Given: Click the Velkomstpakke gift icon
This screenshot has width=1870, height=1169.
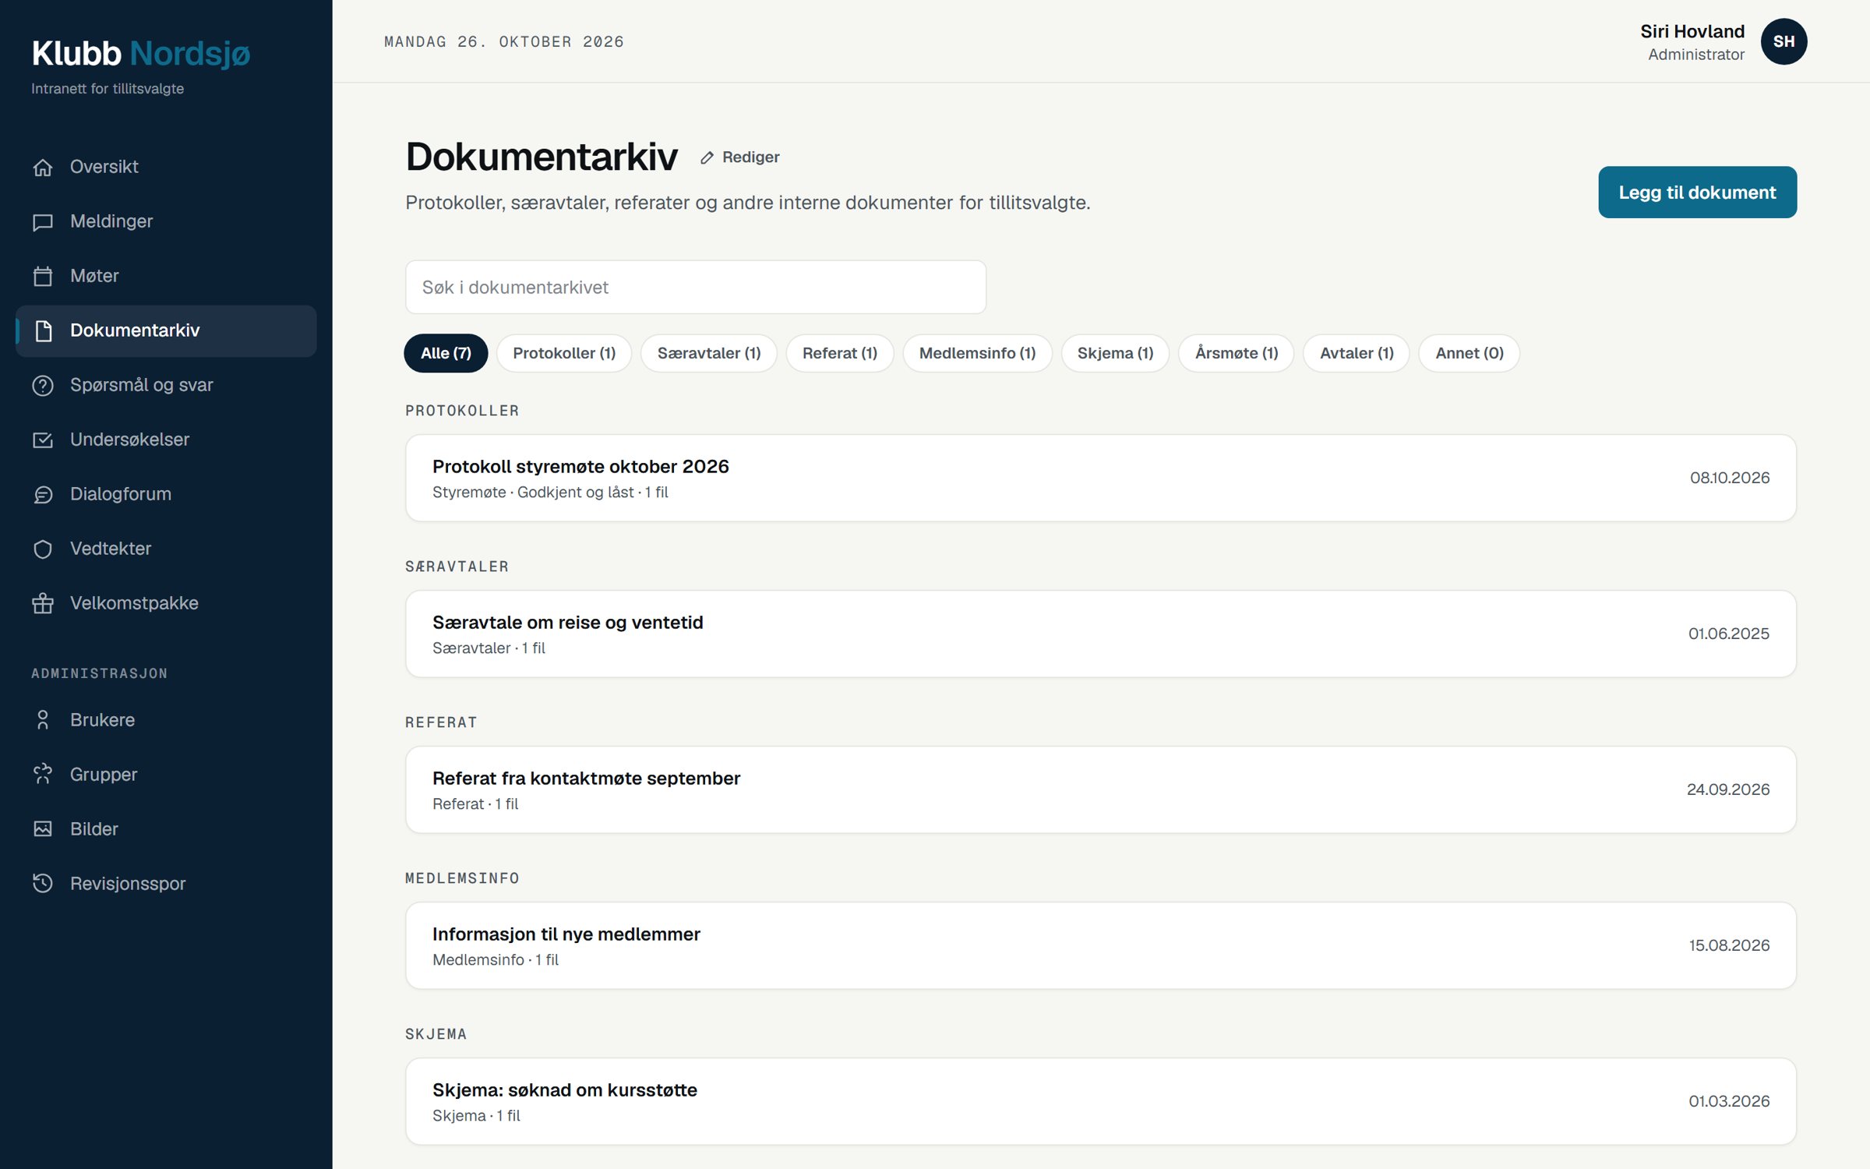Looking at the screenshot, I should [x=43, y=603].
